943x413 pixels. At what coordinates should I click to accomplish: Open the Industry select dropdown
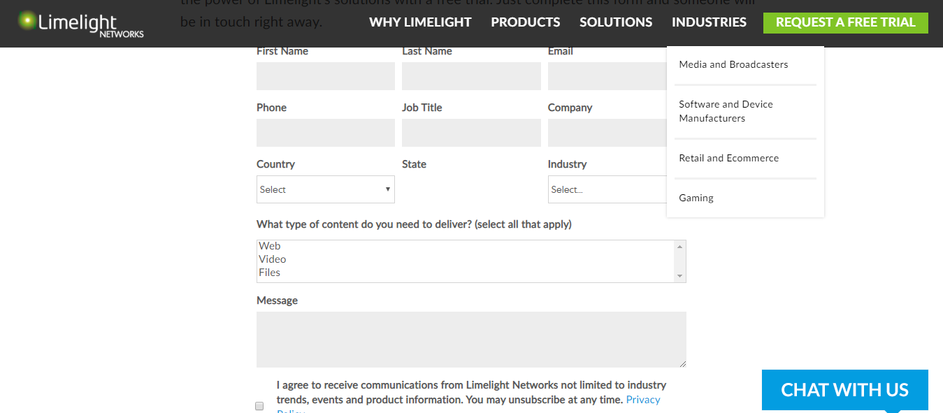pyautogui.click(x=607, y=189)
